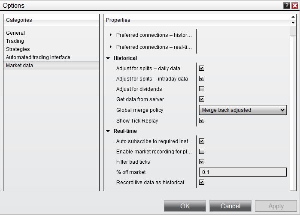Viewport: 300px width, 216px height.
Task: Close the Options dialog window
Action: 294,6
